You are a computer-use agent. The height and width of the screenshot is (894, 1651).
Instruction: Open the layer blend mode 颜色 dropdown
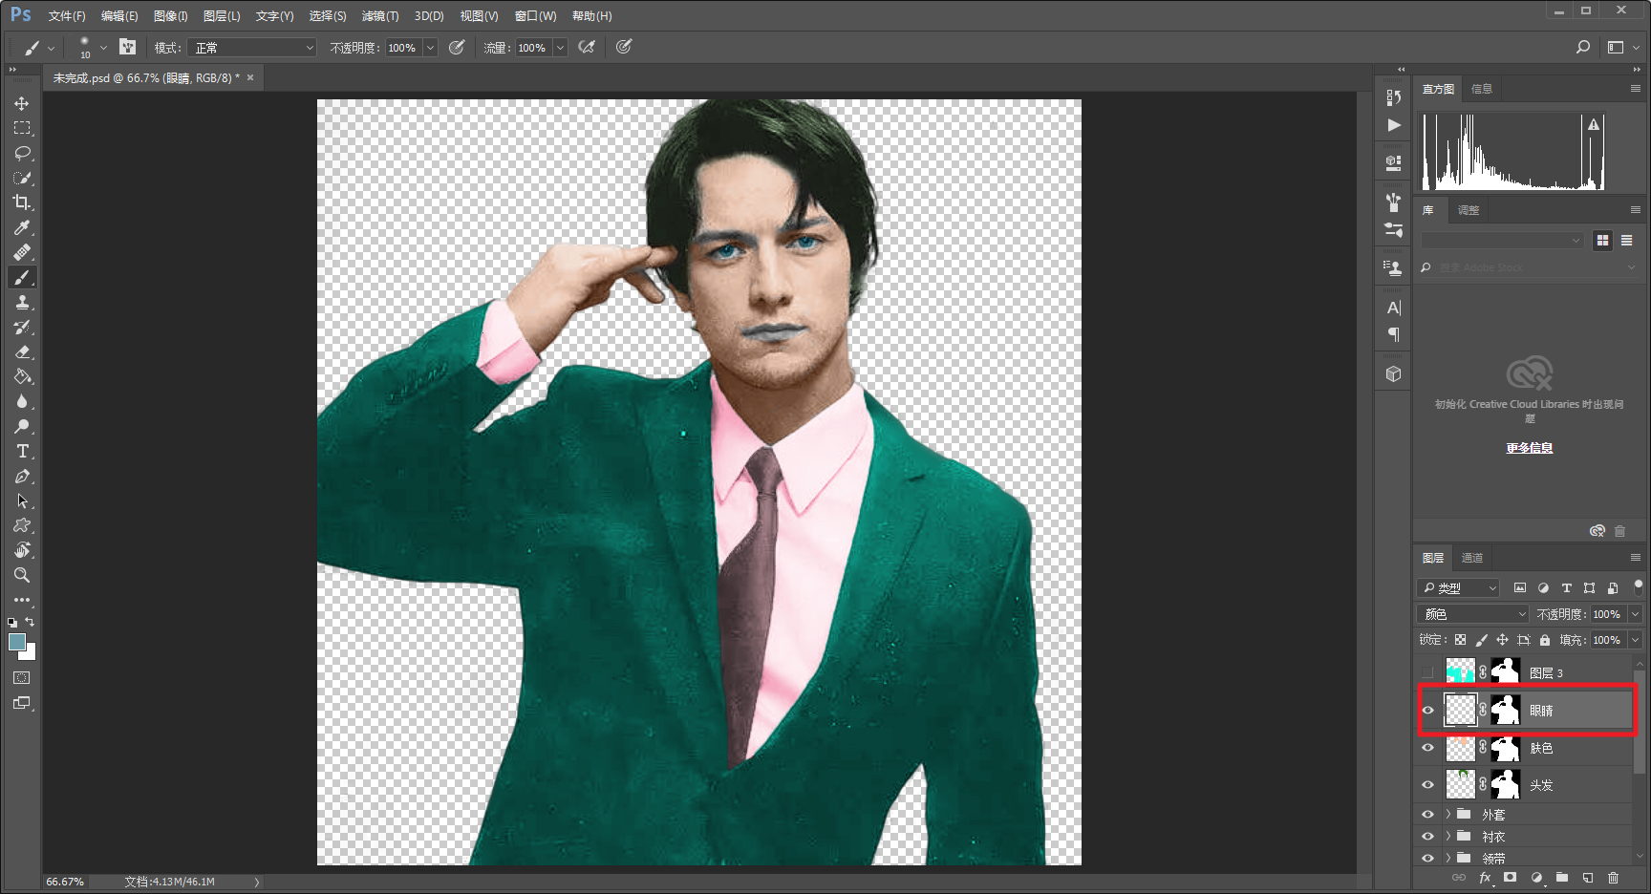[1473, 614]
